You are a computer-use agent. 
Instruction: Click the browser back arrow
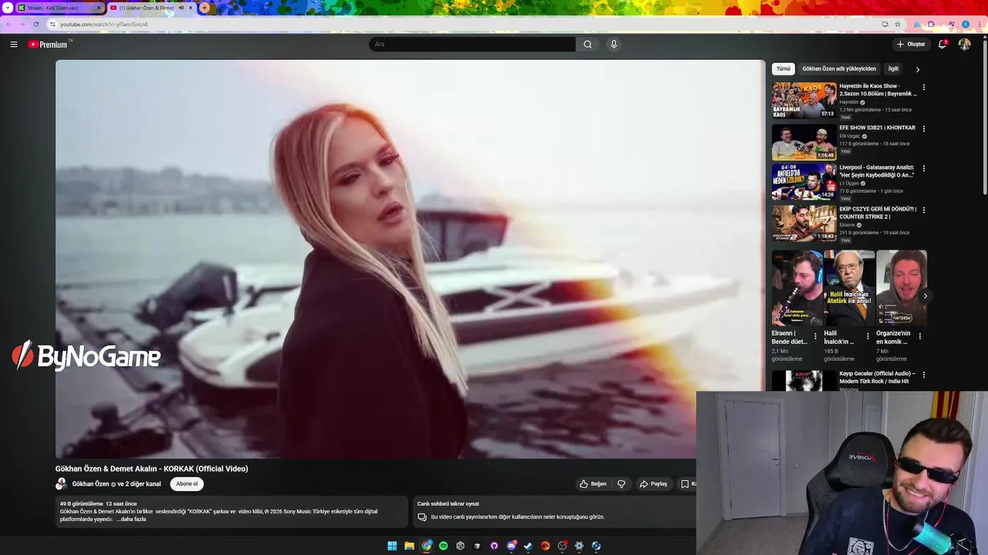click(x=8, y=24)
